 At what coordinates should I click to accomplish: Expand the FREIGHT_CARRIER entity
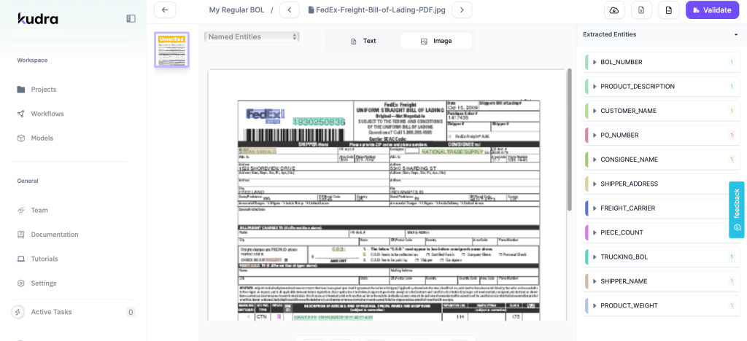(595, 208)
